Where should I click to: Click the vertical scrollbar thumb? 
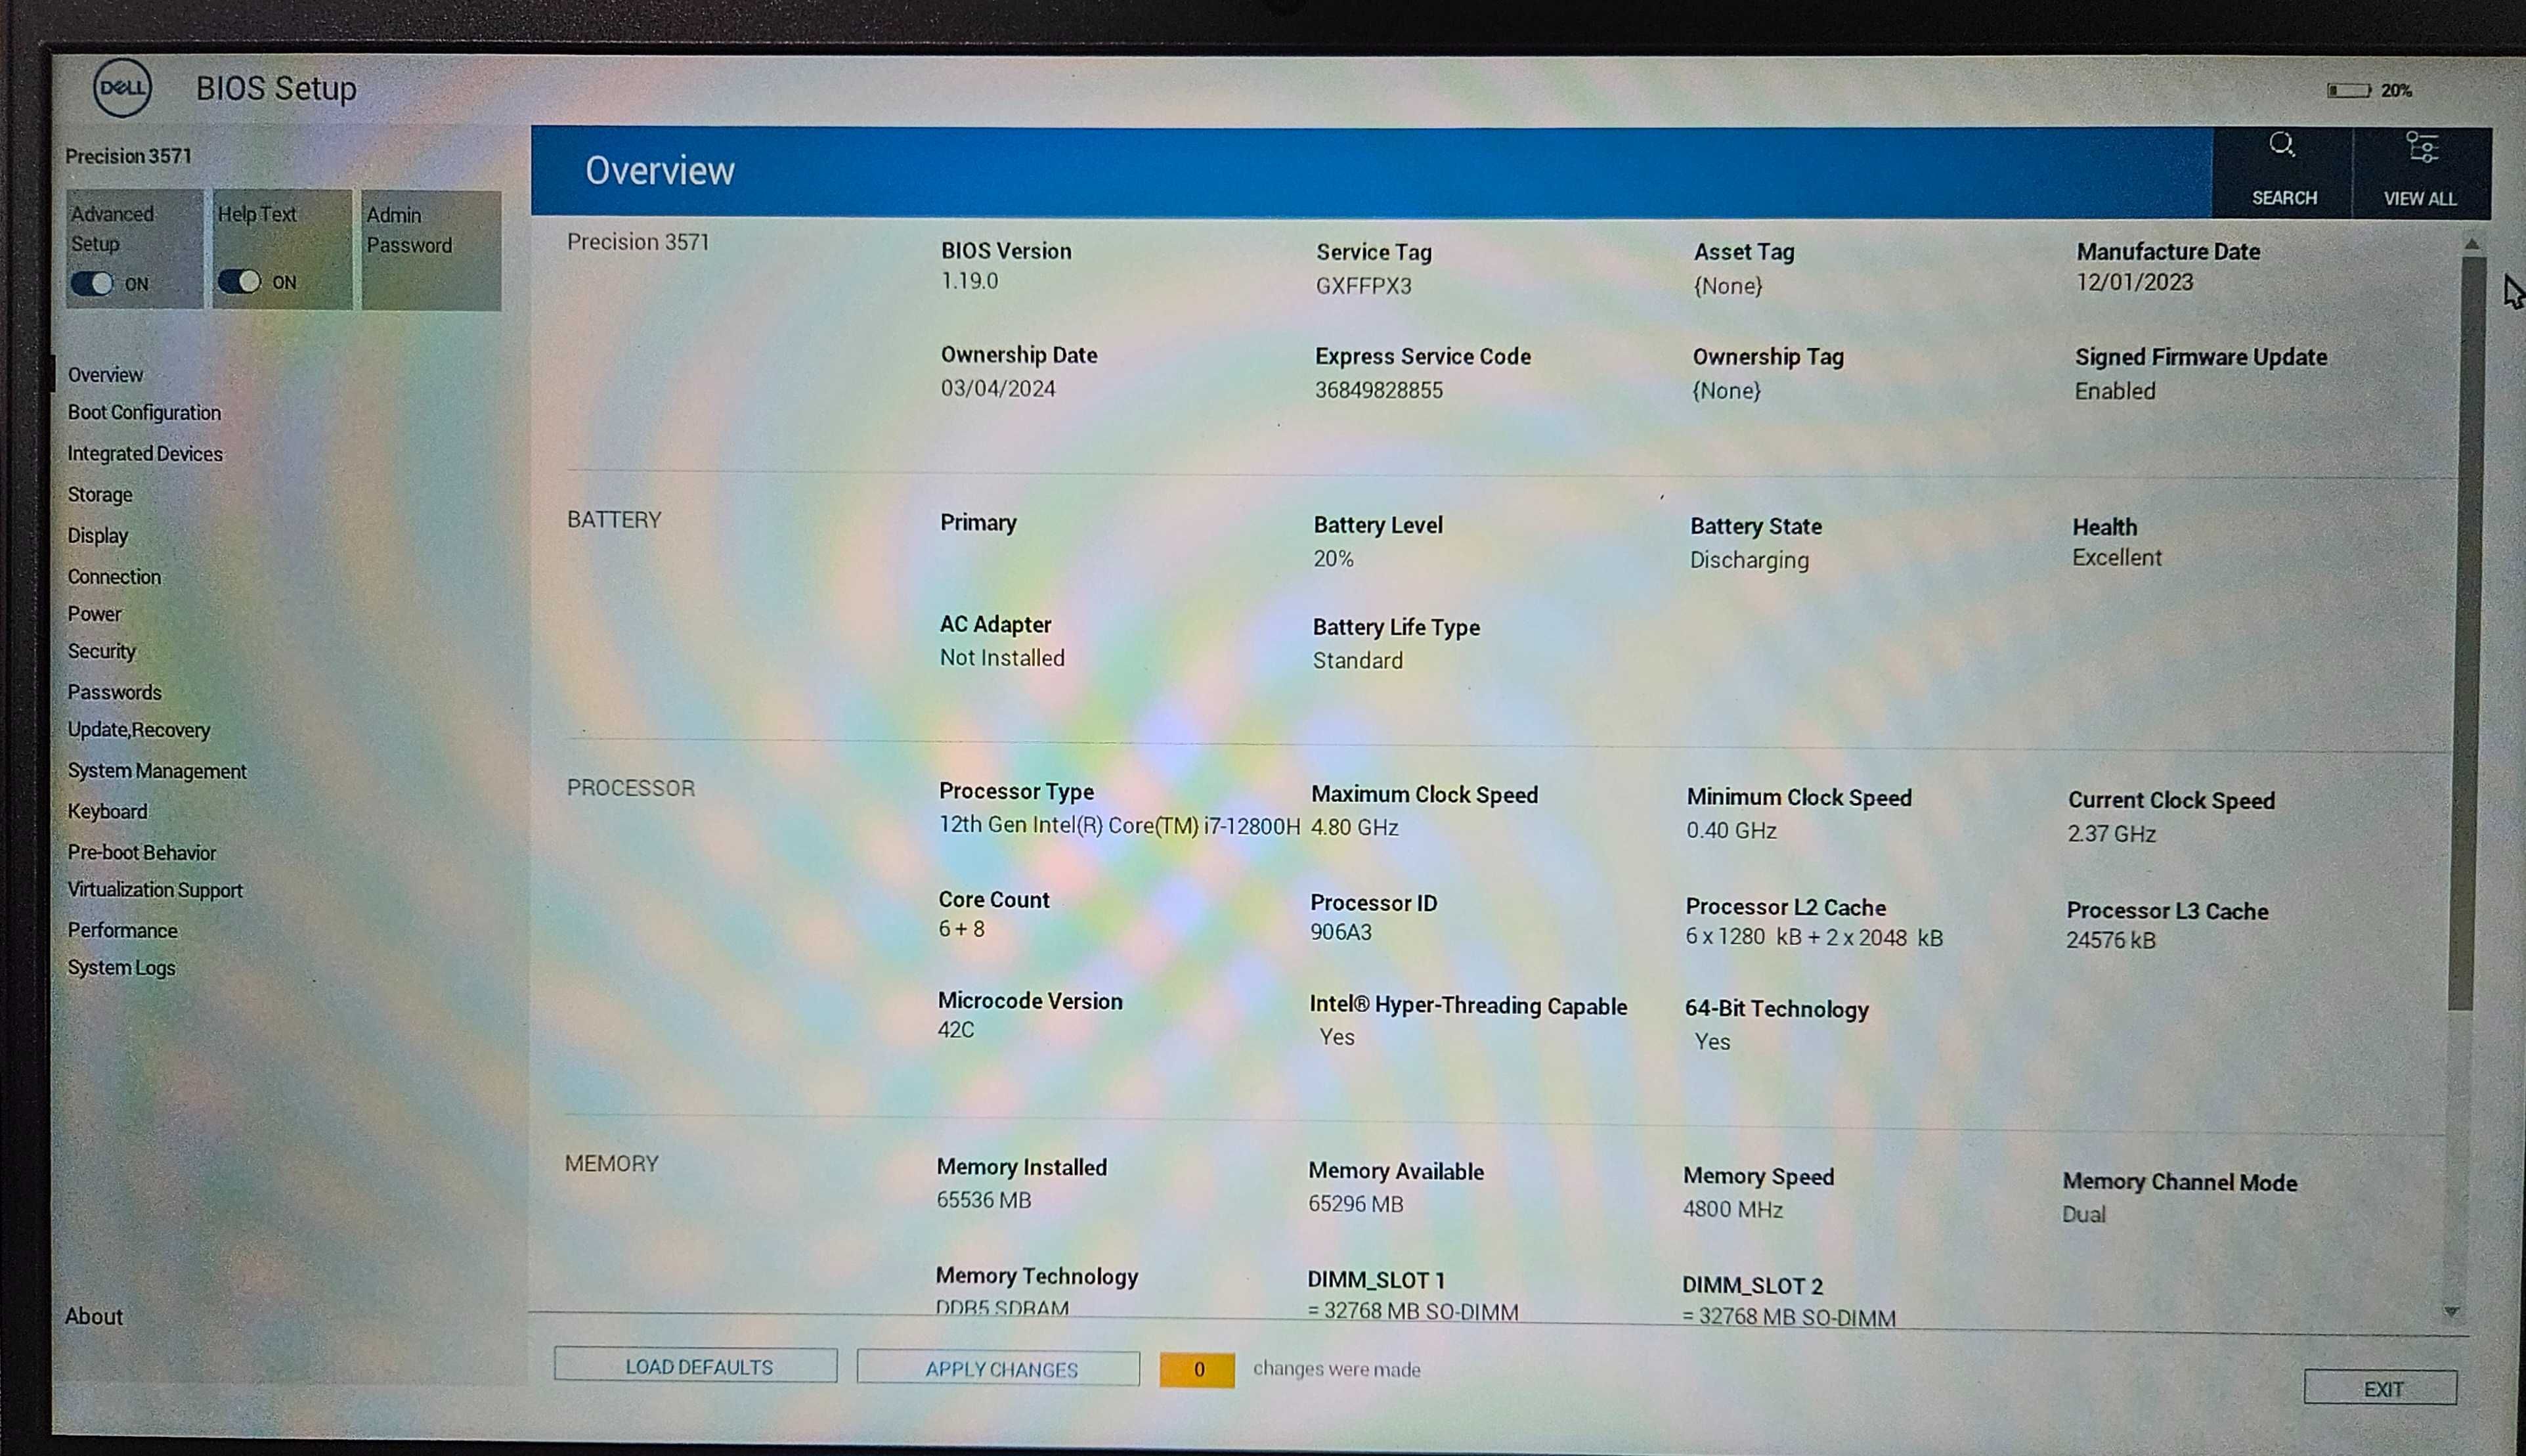2466,634
